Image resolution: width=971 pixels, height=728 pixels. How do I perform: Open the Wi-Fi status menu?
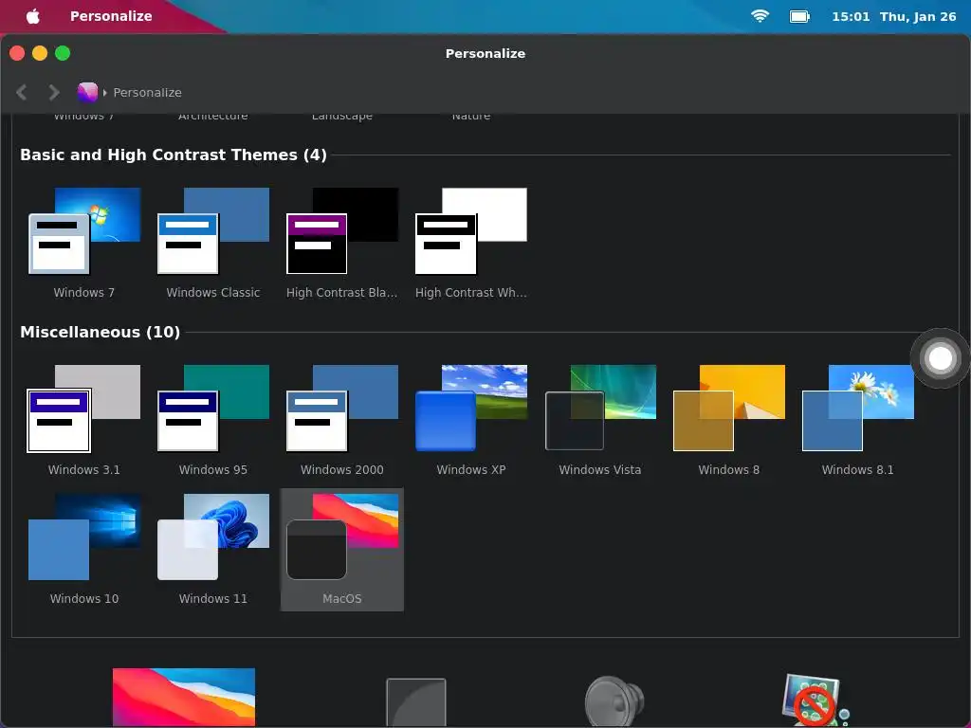click(x=760, y=16)
